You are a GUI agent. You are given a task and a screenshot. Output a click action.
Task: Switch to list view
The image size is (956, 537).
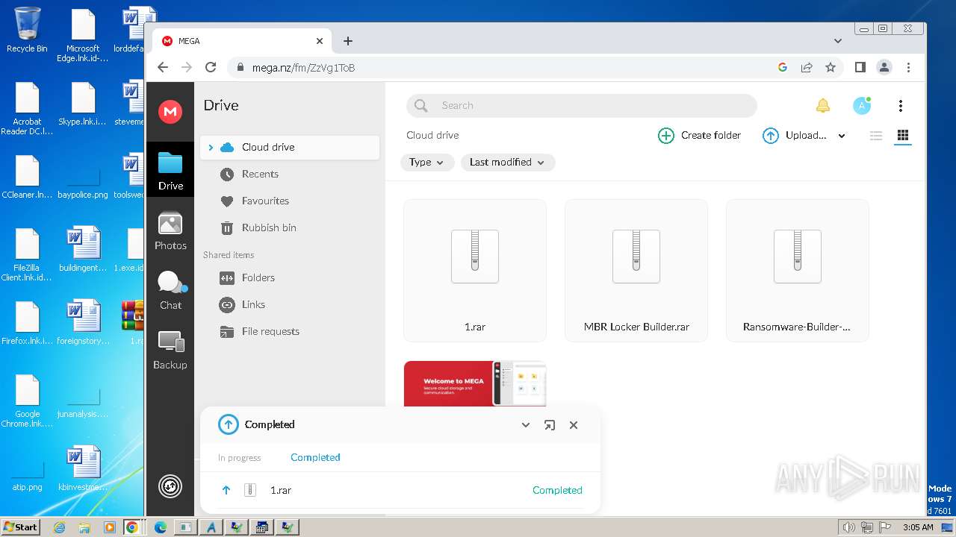[876, 135]
